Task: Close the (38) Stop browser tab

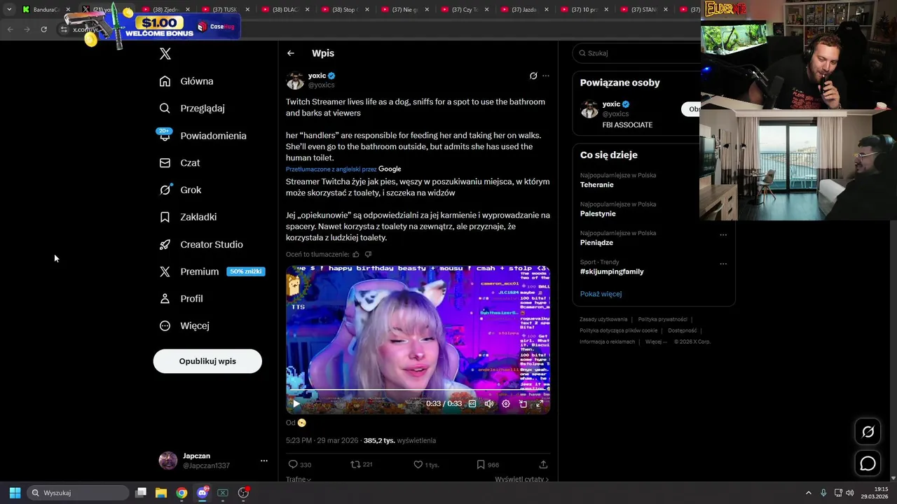Action: tap(367, 10)
